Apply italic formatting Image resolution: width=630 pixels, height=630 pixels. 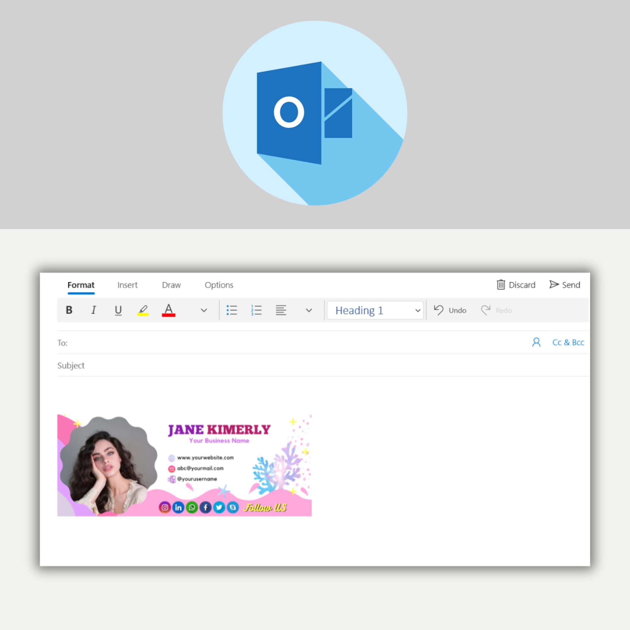[x=94, y=310]
